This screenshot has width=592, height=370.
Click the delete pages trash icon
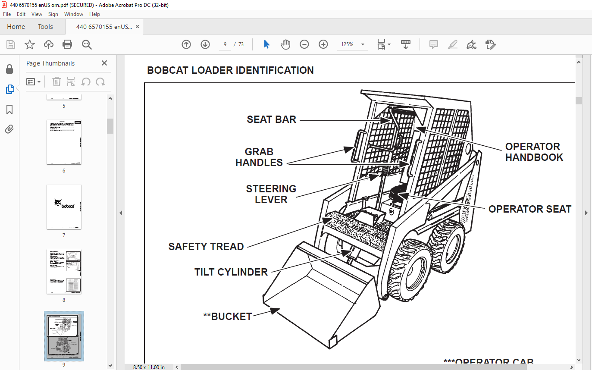(x=56, y=82)
